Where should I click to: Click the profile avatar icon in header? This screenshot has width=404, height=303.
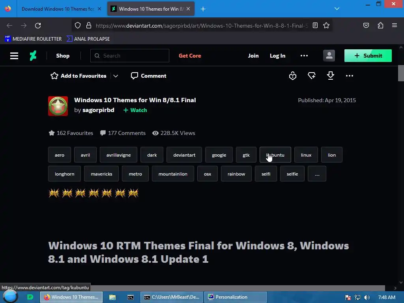[x=329, y=56]
